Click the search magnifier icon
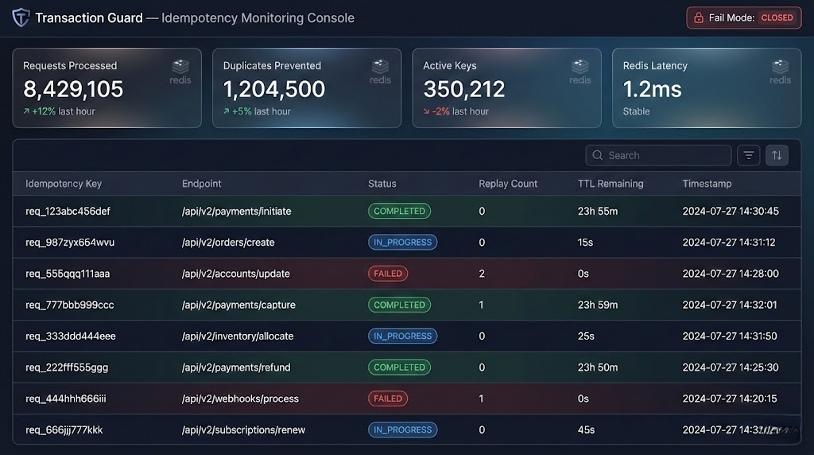 pos(598,155)
